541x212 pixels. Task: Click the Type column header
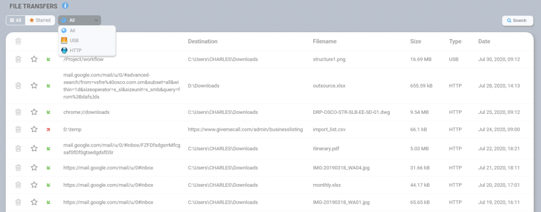(455, 41)
